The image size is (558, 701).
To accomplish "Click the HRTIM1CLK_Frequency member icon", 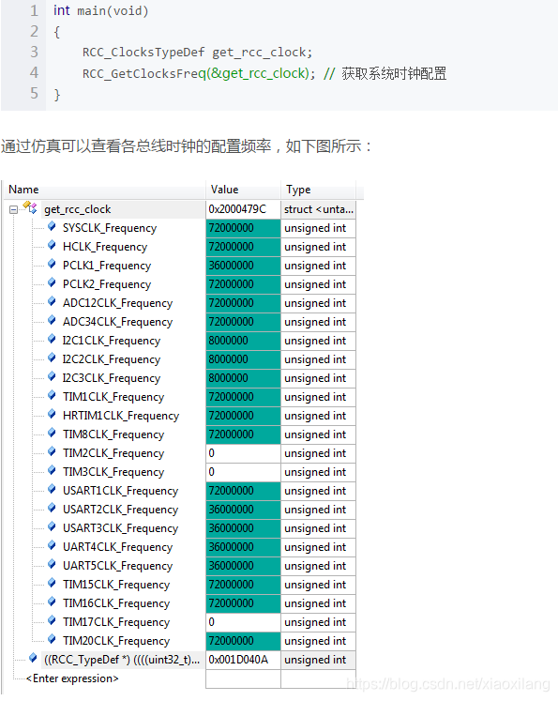I will (52, 415).
